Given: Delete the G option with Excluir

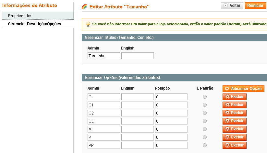Looking at the screenshot, I should click(234, 97).
